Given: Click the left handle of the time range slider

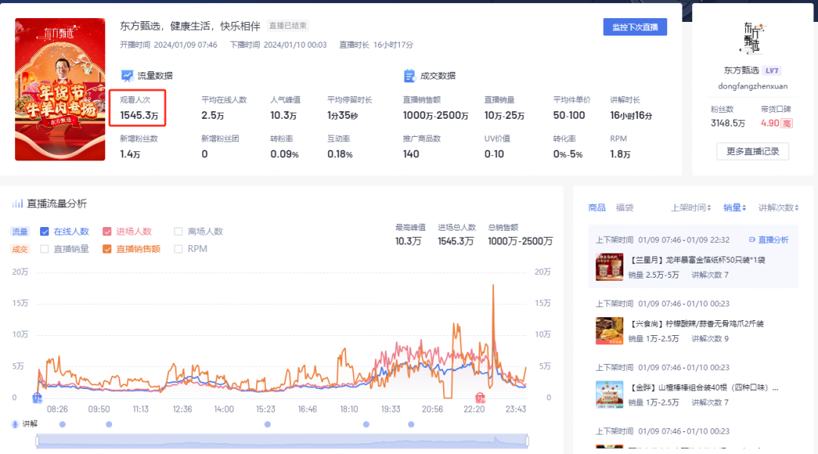Looking at the screenshot, I should (x=37, y=441).
